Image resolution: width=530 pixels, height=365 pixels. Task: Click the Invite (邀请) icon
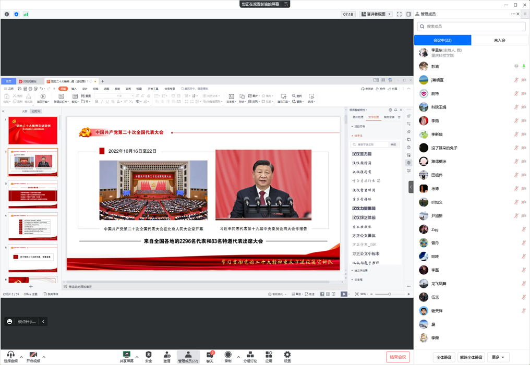pos(167,355)
